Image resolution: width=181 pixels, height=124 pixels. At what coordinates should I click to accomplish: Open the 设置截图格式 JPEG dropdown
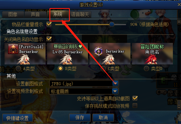coord(84,84)
